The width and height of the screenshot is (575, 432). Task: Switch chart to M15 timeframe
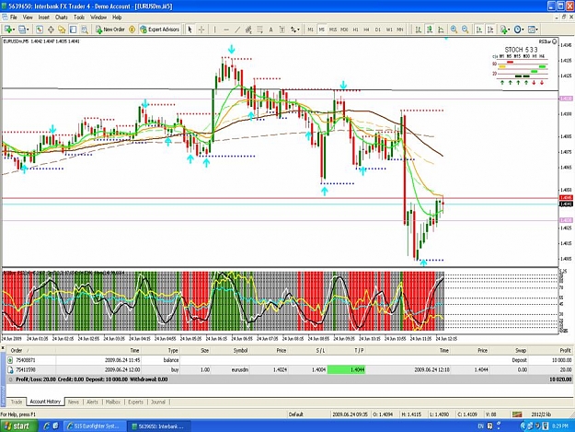(333, 29)
